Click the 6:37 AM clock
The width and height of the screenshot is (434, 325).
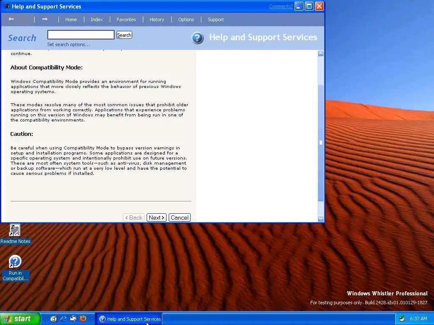pos(418,319)
